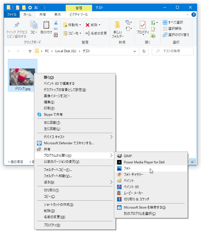Open with GIMP from the submenu
Image resolution: width=201 pixels, height=233 pixels.
[151, 156]
